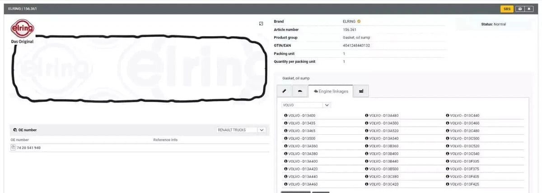Screen dimensions: 542x193
Task: Select engine text VOLVO - D13F425
Action: (465, 184)
